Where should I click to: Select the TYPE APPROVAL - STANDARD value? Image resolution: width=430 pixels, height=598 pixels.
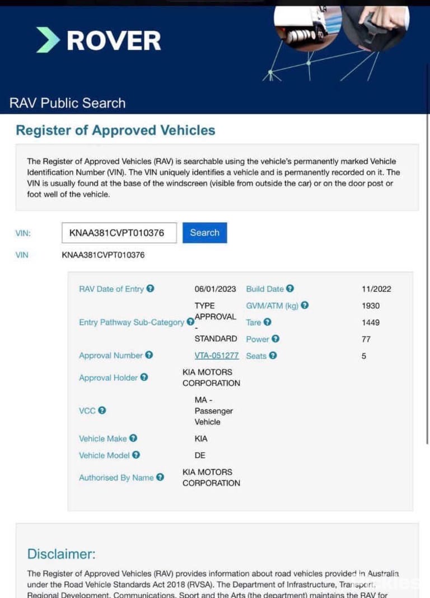pos(216,323)
